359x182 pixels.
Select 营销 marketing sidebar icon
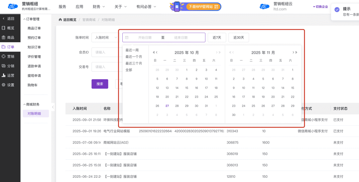(8, 56)
